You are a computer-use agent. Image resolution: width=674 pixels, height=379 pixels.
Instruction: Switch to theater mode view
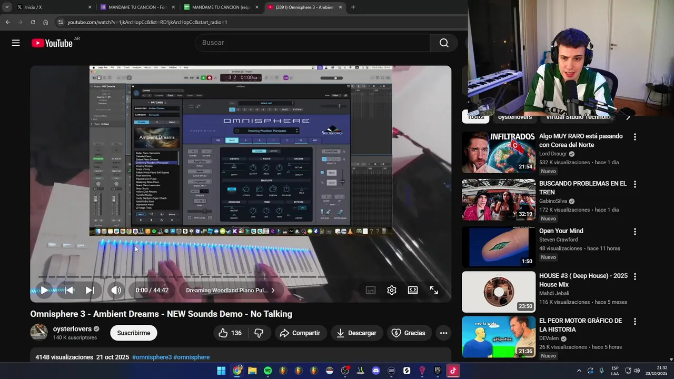click(x=413, y=290)
